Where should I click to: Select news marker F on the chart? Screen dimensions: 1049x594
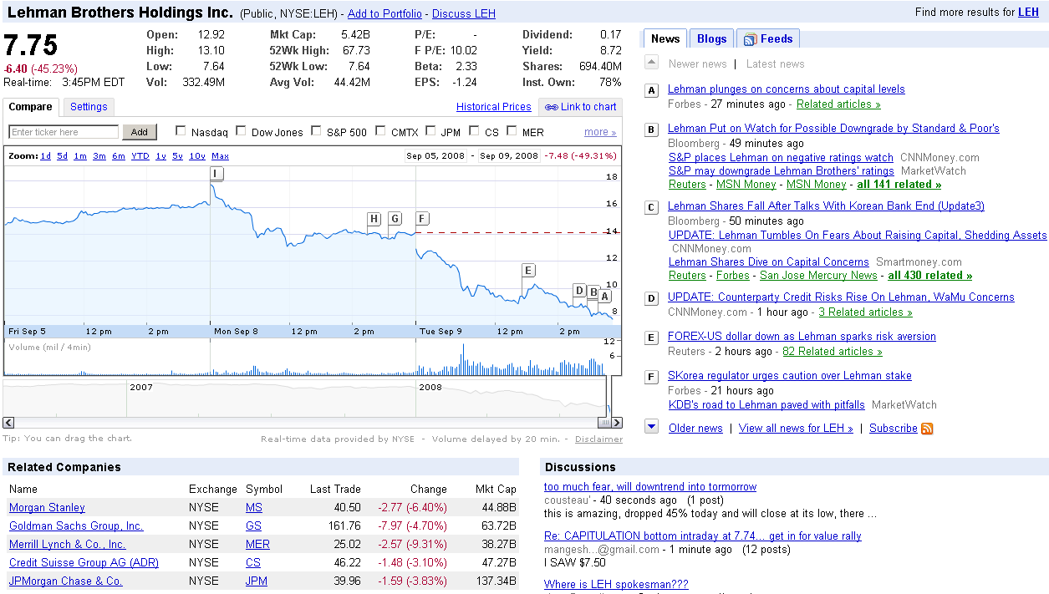pos(422,219)
